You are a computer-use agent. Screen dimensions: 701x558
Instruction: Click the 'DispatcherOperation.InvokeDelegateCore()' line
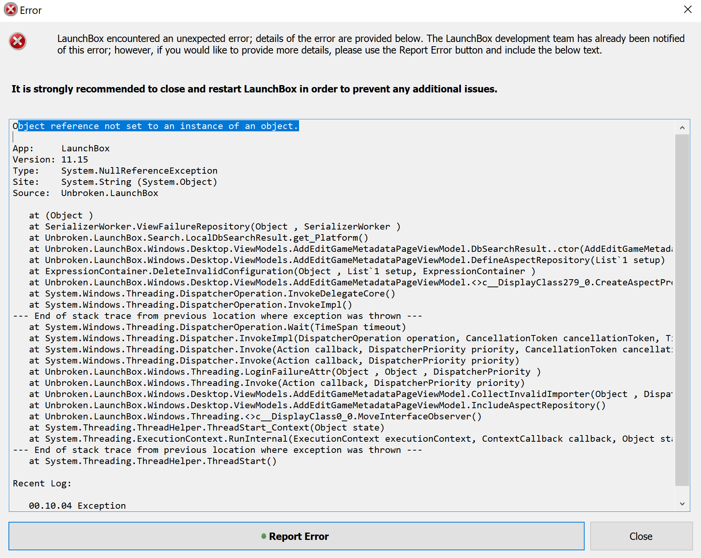coord(212,293)
